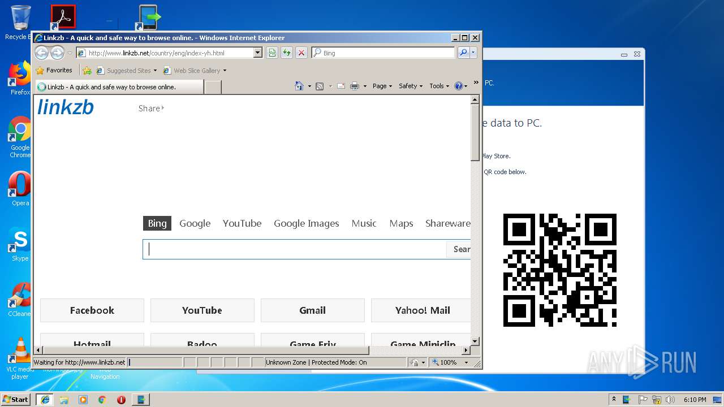Open Windows Explorer folder in taskbar
This screenshot has height=407, width=724.
pos(64,400)
